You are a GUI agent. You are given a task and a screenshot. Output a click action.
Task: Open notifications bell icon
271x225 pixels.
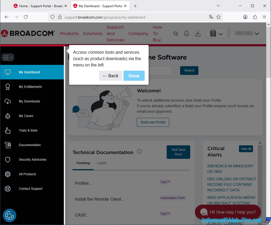[x=186, y=34]
